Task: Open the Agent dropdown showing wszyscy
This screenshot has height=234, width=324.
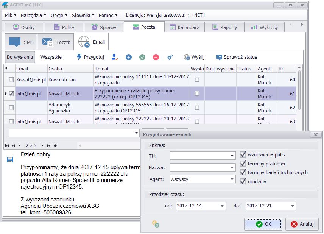Action: tap(232, 179)
